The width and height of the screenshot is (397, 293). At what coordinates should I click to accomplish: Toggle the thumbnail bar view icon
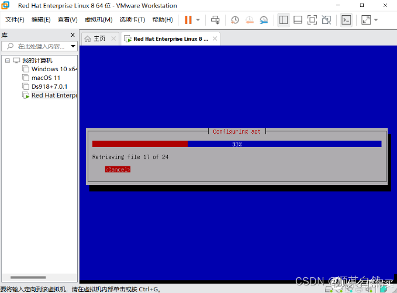point(298,20)
